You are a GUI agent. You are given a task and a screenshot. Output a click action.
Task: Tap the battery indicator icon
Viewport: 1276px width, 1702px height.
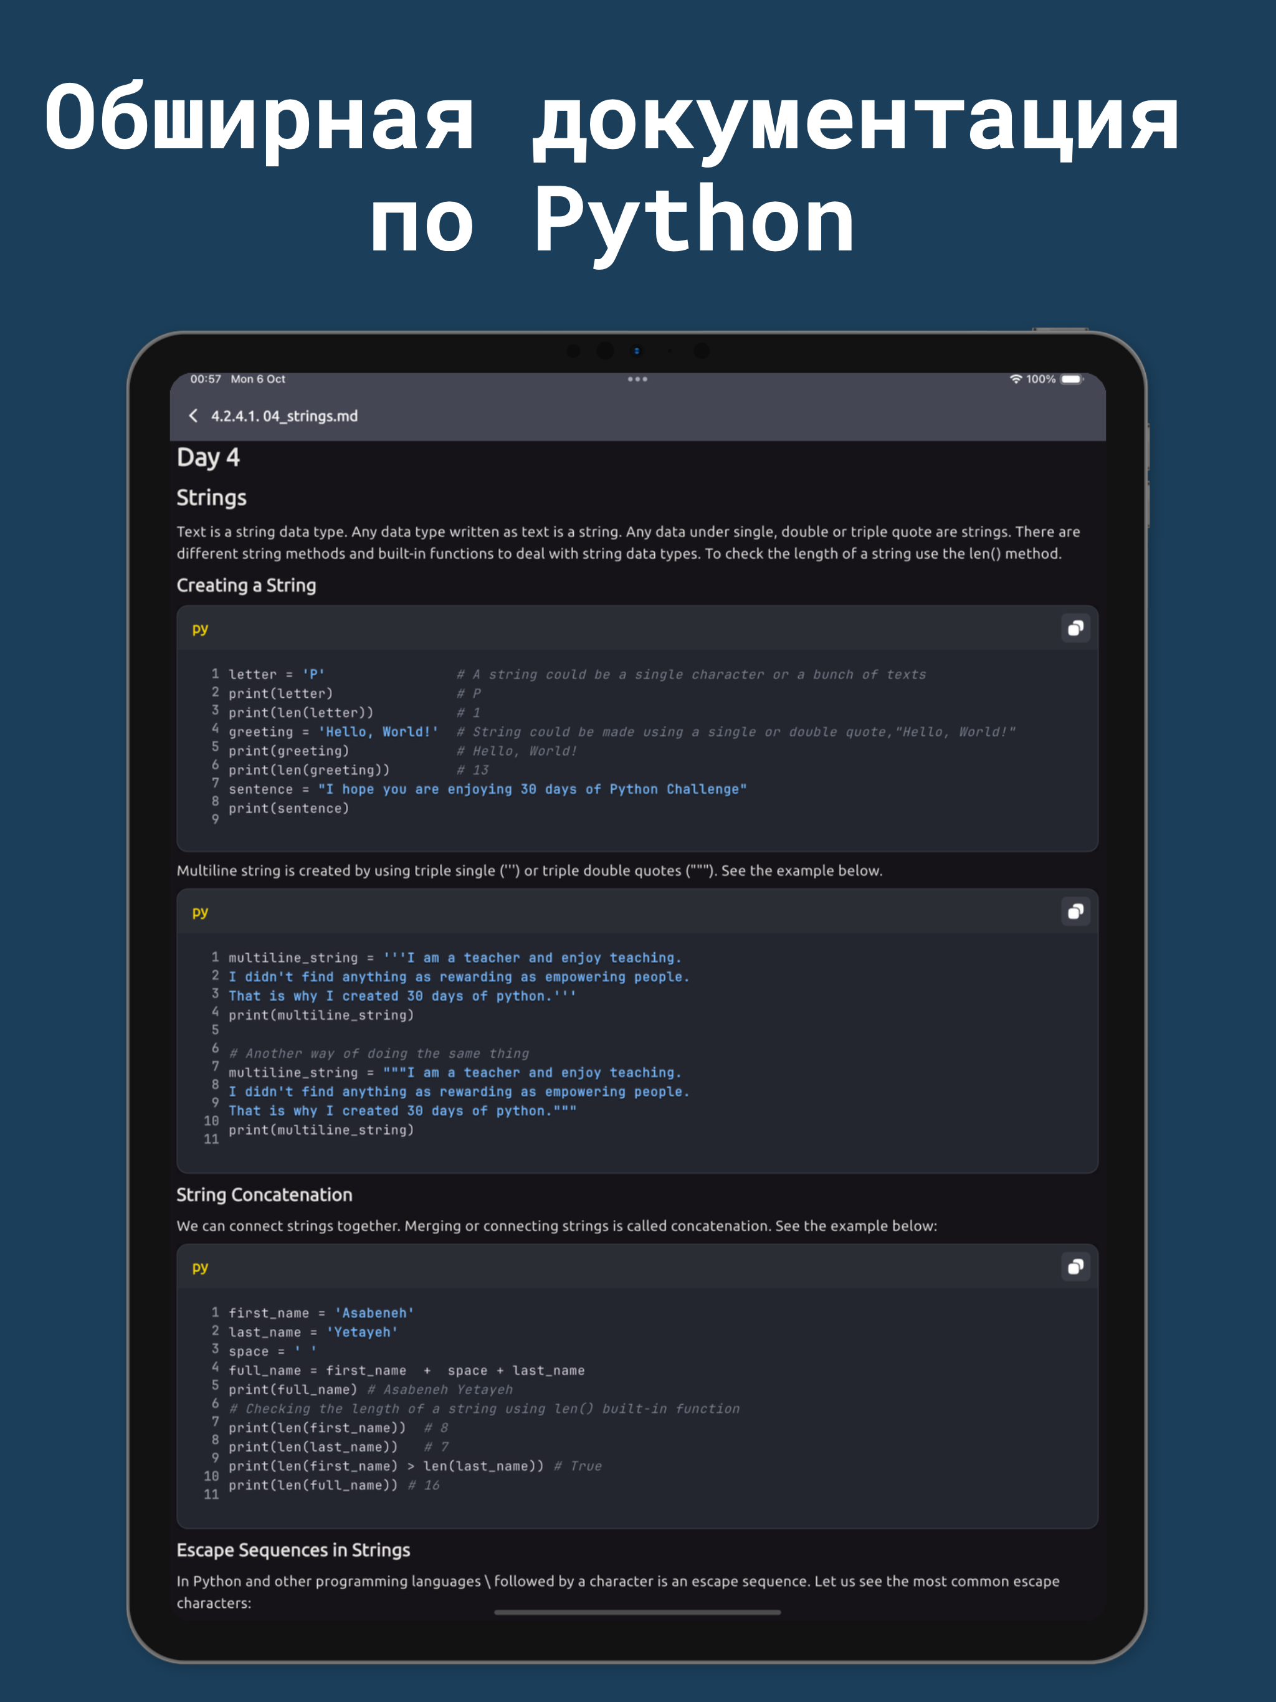(1071, 379)
